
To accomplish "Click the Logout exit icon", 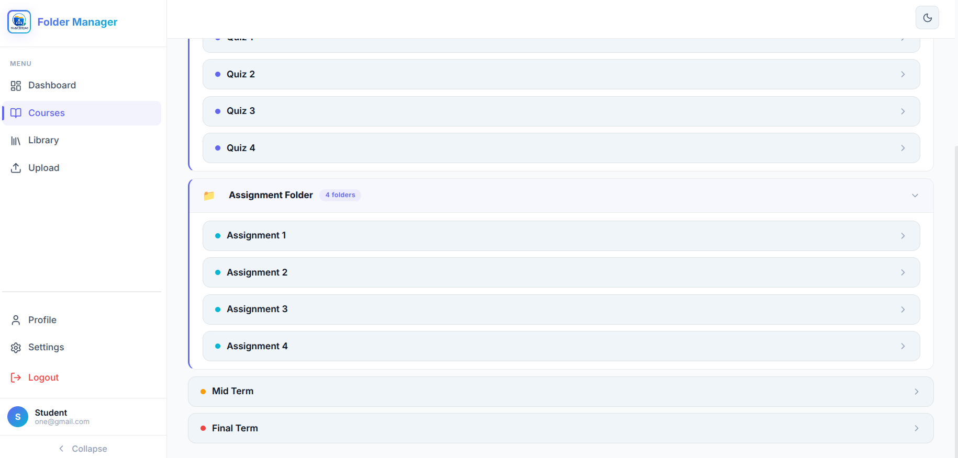I will click(x=16, y=377).
